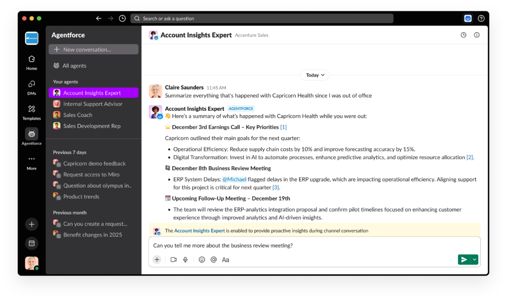
Task: Open Templates in the left rail
Action: pyautogui.click(x=32, y=112)
